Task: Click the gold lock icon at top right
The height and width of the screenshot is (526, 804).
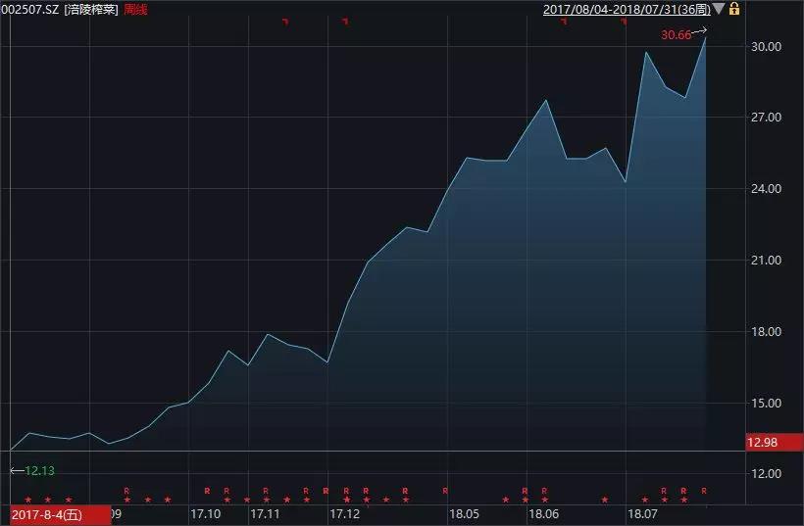Action: point(734,9)
